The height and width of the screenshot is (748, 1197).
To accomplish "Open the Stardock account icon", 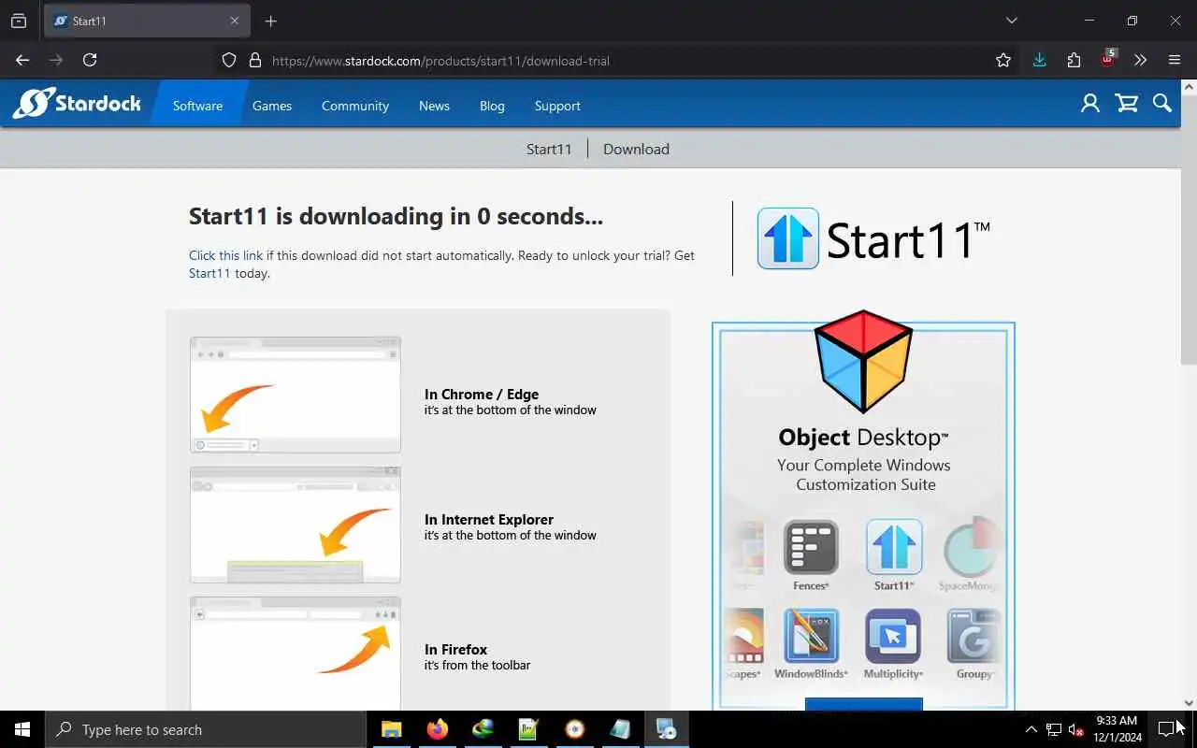I will click(x=1090, y=103).
